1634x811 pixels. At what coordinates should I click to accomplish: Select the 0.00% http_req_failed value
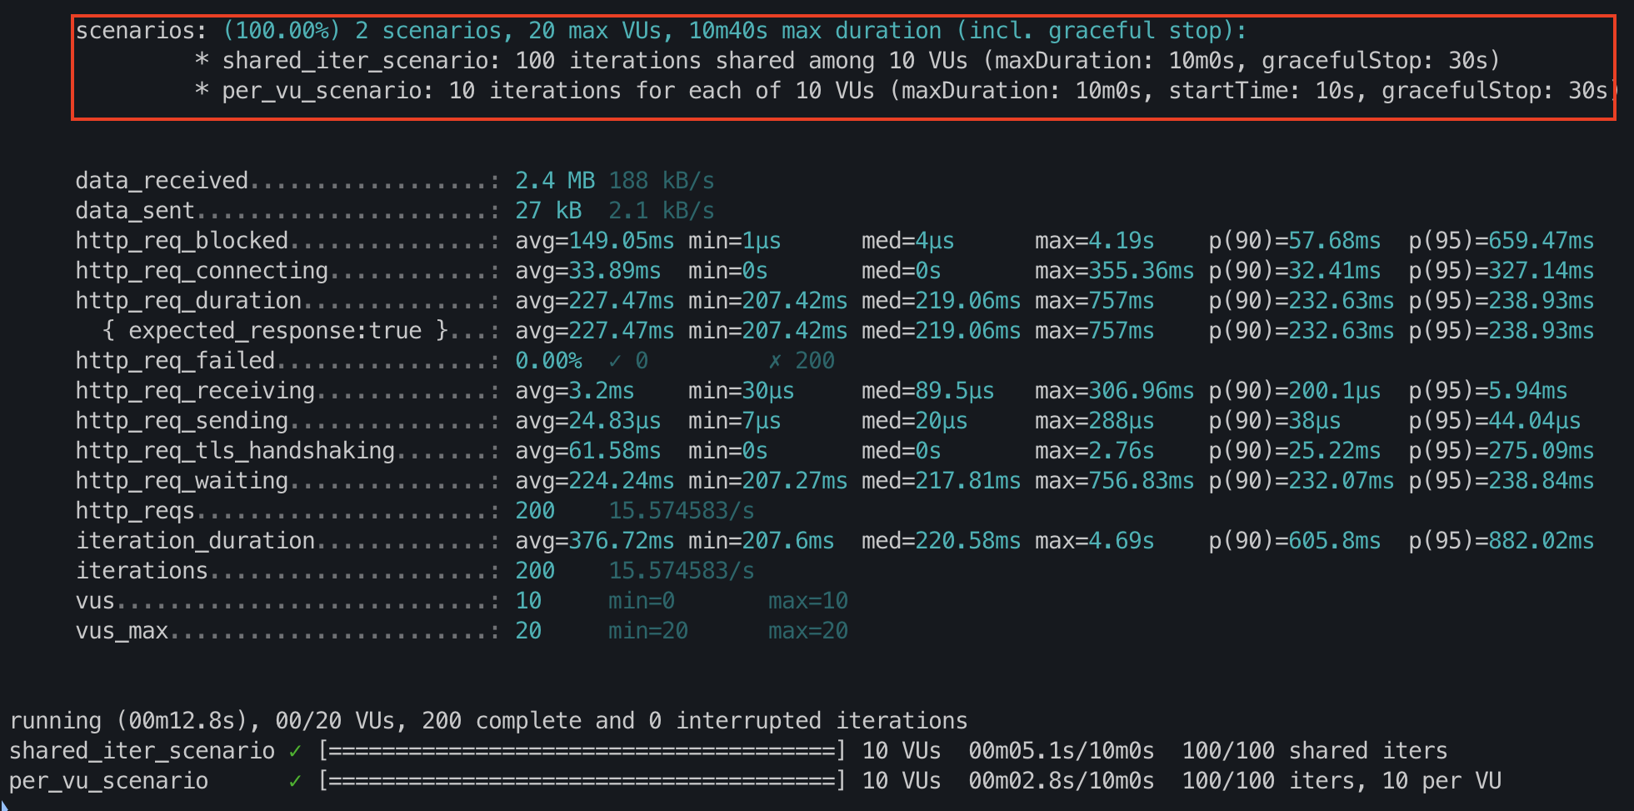coord(548,361)
